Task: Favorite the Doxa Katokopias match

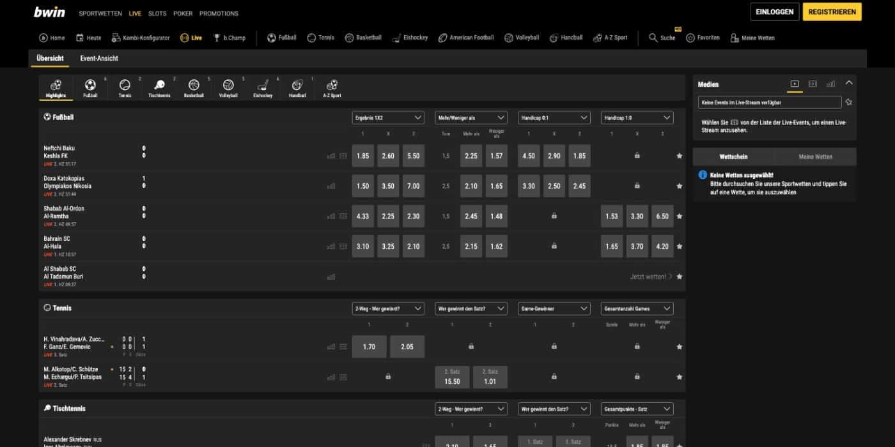Action: point(679,186)
